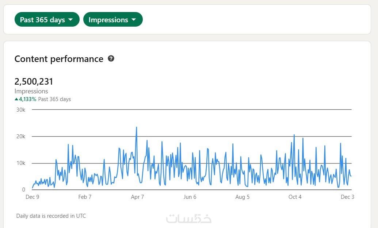Click the 10k y-axis label
Screen dimensions: 378x228
pyautogui.click(x=21, y=163)
